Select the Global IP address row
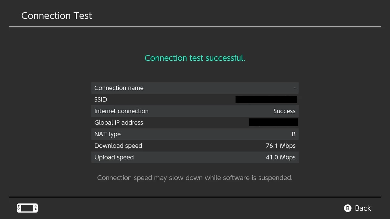Image resolution: width=390 pixels, height=219 pixels. tap(195, 123)
